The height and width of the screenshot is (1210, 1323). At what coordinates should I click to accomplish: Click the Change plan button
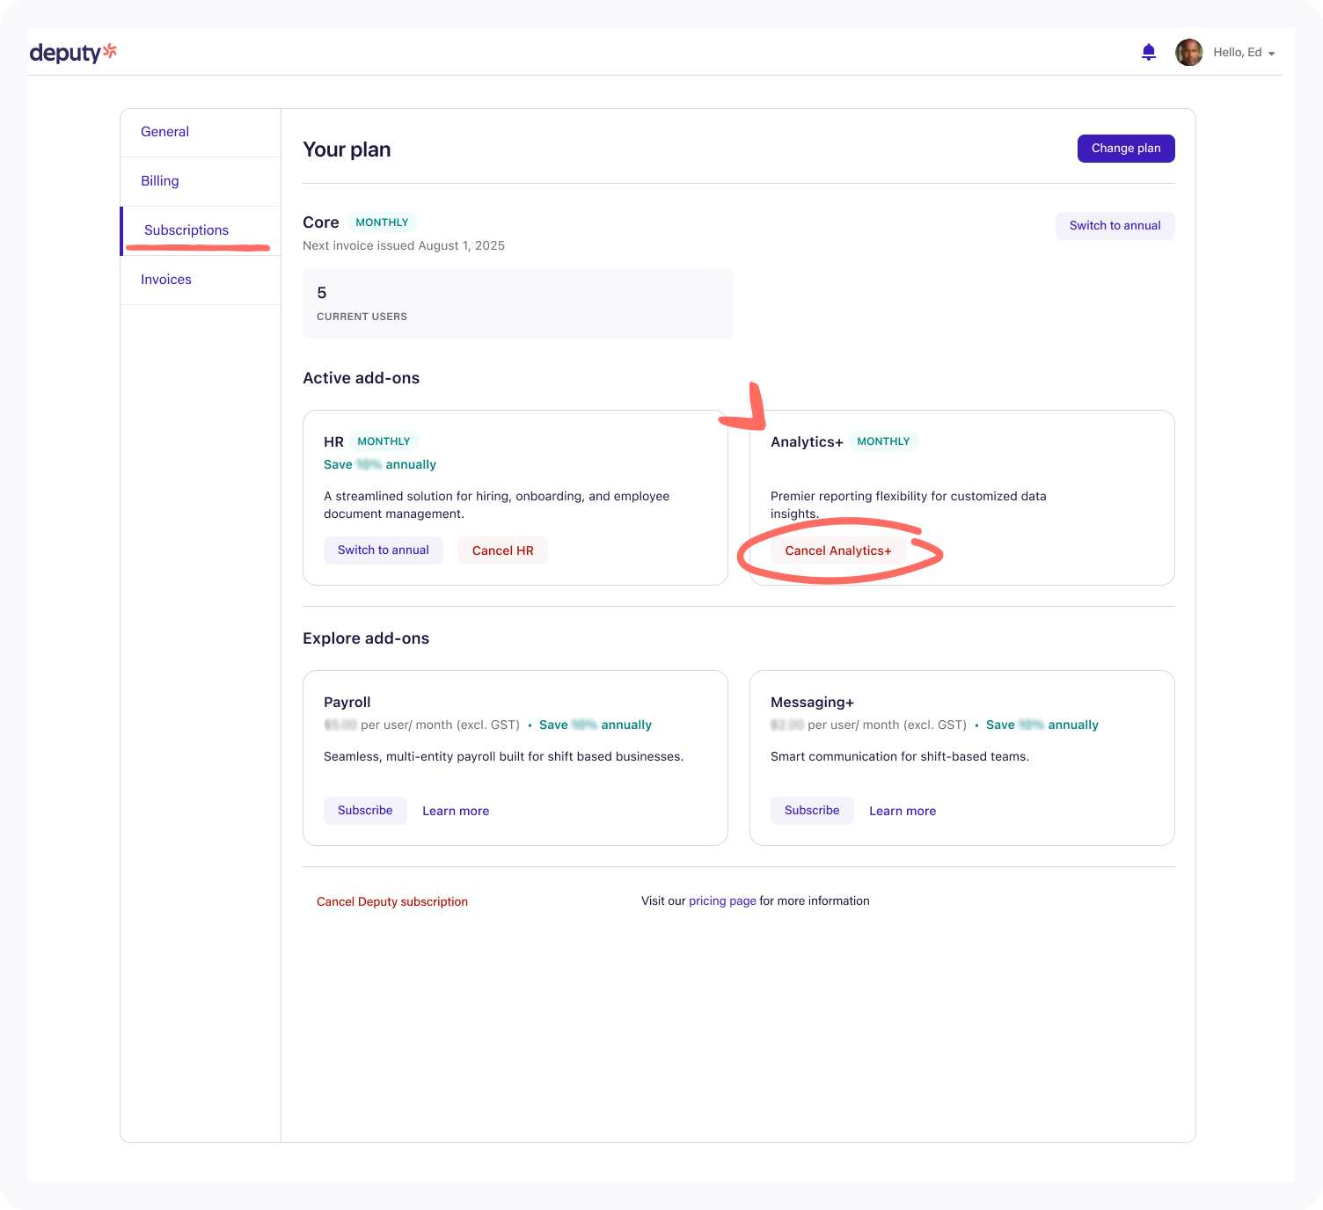pyautogui.click(x=1126, y=148)
